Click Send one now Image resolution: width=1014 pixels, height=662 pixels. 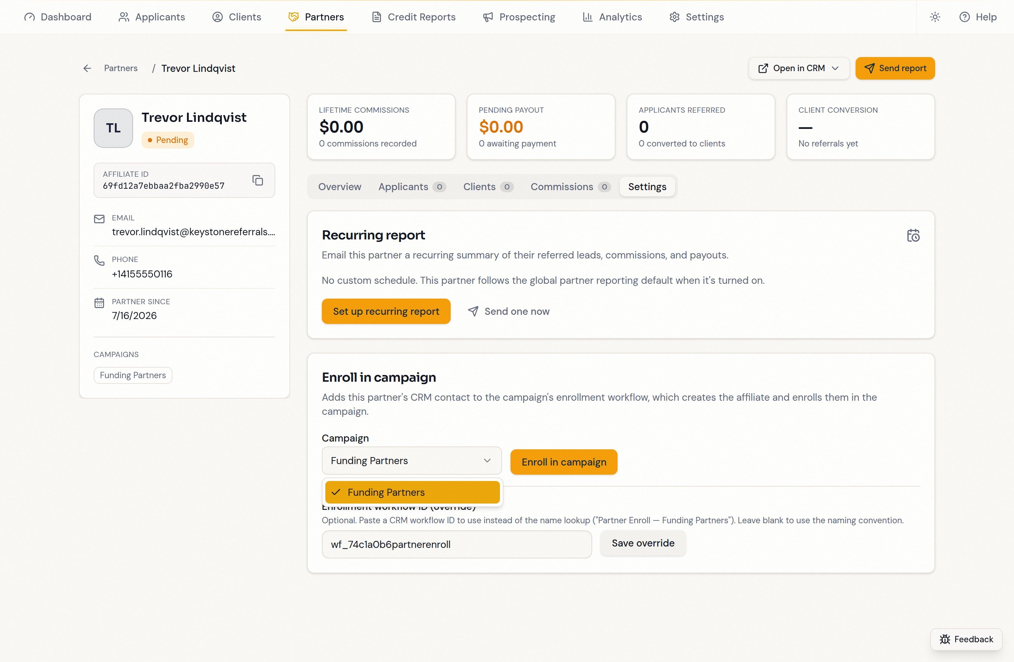pos(509,311)
